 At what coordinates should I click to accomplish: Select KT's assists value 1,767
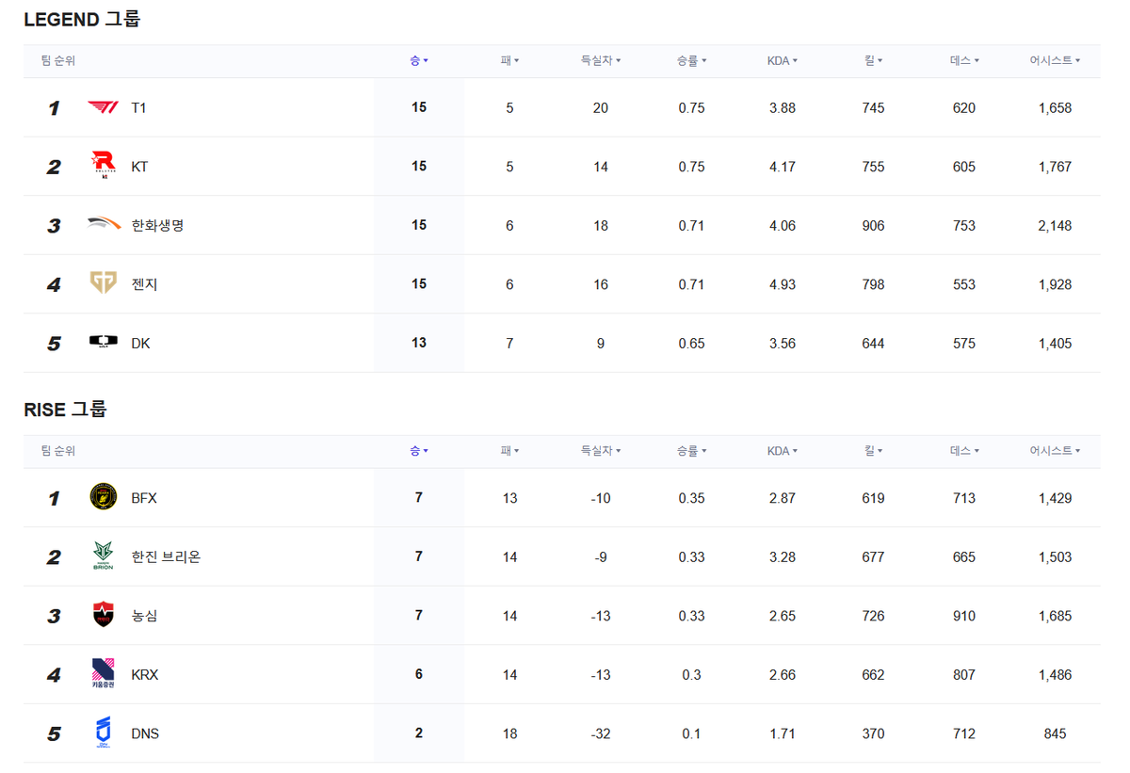(x=1055, y=167)
